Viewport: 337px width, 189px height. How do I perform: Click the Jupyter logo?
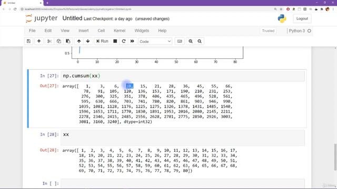click(x=42, y=18)
